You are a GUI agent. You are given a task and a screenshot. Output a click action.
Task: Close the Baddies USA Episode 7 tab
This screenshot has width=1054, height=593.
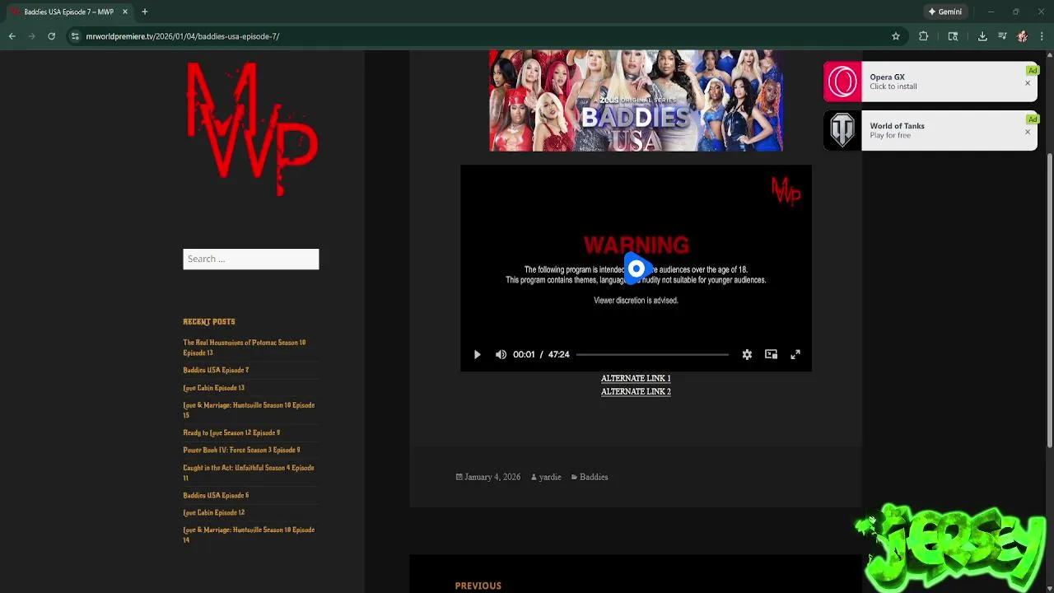pyautogui.click(x=125, y=12)
